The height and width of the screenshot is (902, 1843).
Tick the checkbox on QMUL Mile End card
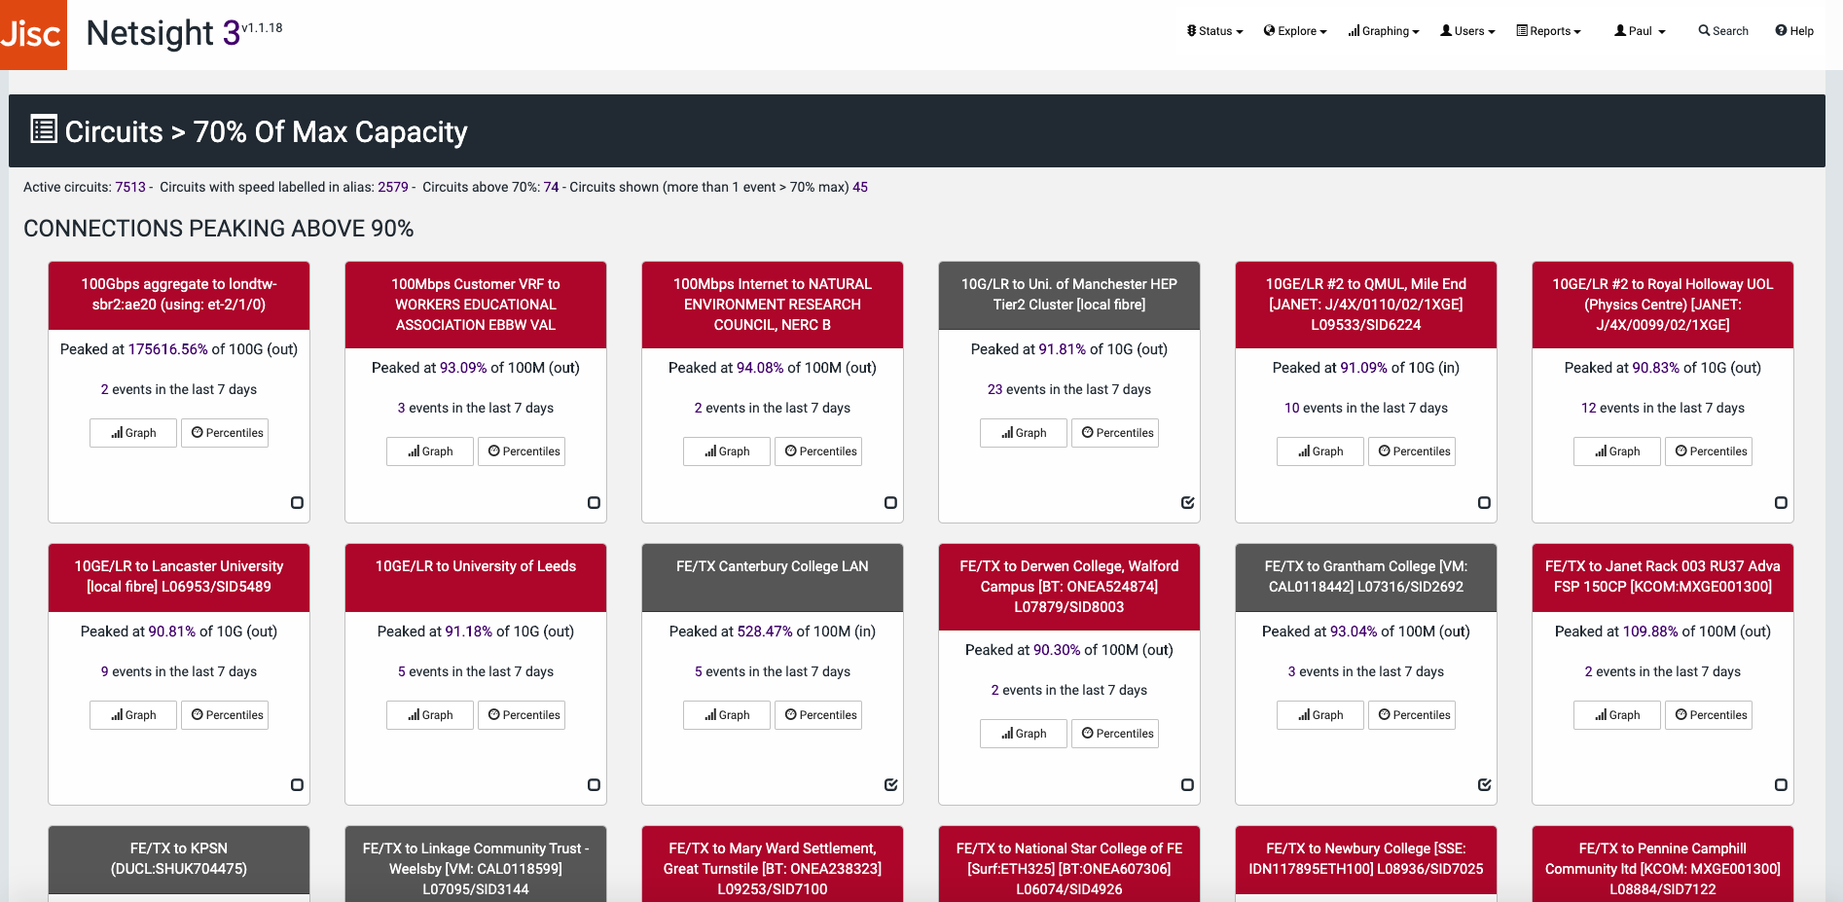[1484, 503]
